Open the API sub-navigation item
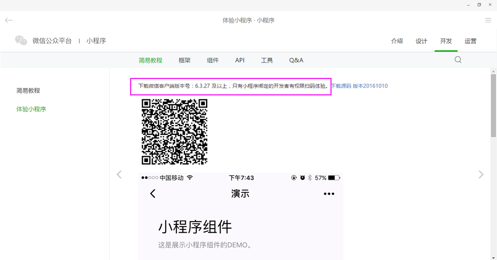Screen dimensions: 497x260 (x=240, y=60)
